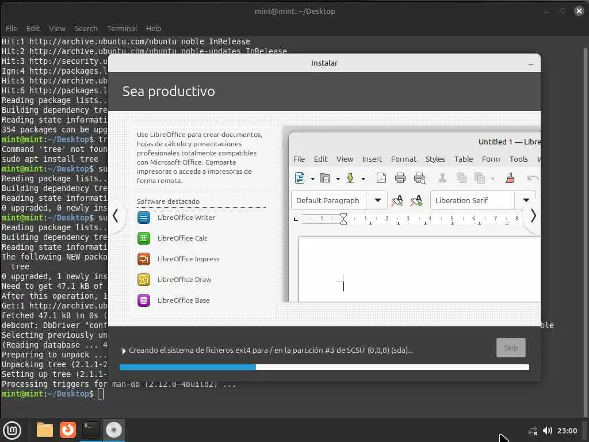The height and width of the screenshot is (442, 589).
Task: Select the LibreOffice Calc label
Action: click(x=182, y=238)
